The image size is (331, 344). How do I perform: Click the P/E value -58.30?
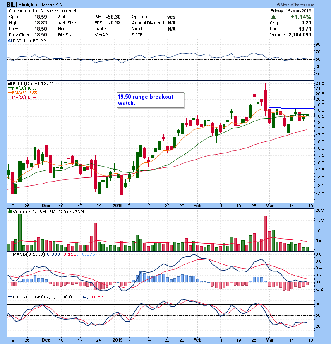[x=113, y=17]
